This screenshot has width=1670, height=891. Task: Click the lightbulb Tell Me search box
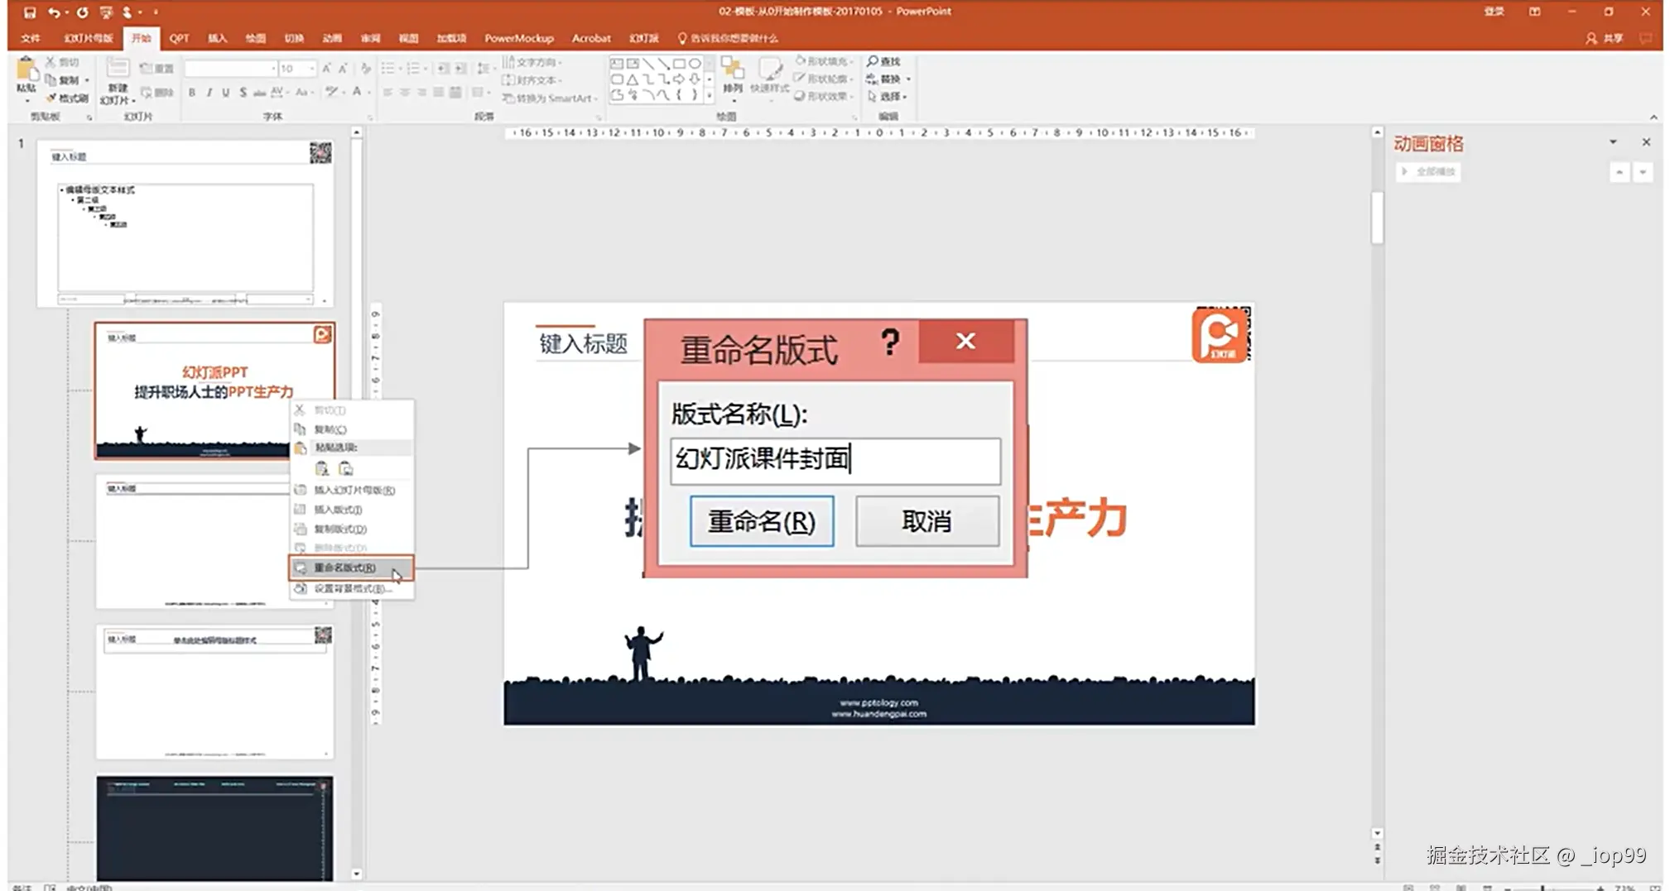pos(728,38)
